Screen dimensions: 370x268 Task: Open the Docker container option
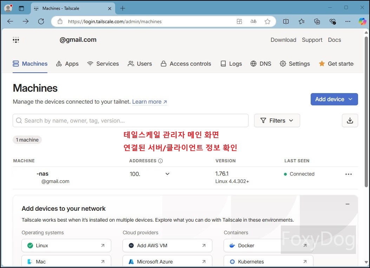click(x=268, y=246)
